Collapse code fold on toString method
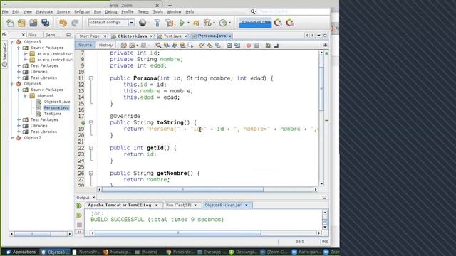Screen dimensions: 456x256 [91, 123]
